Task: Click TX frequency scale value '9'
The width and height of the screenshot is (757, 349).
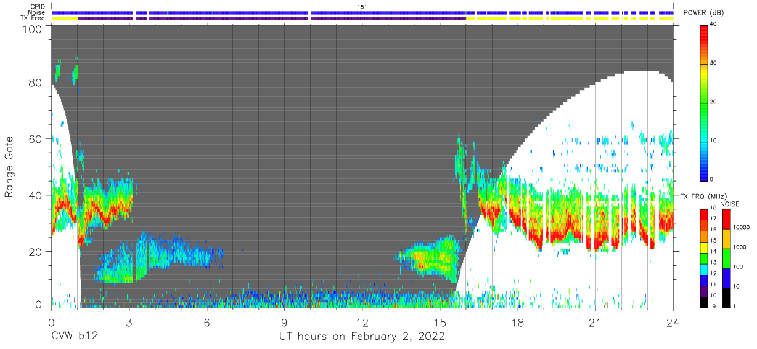Action: click(x=713, y=306)
